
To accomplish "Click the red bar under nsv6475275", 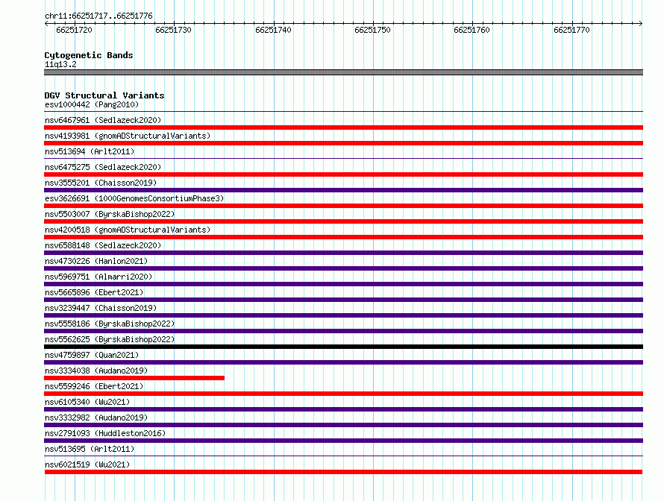I will [x=343, y=174].
